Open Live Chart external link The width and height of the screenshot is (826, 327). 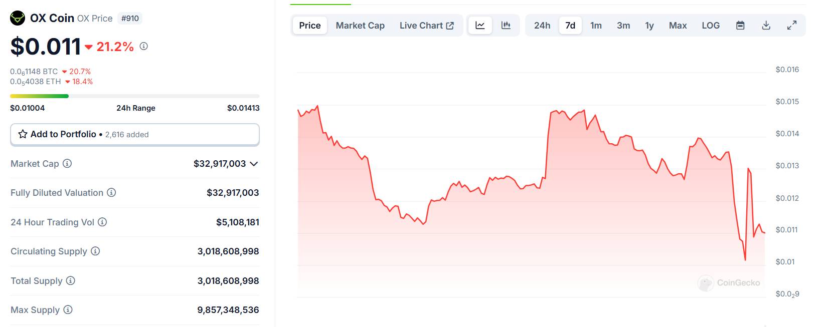(x=427, y=26)
